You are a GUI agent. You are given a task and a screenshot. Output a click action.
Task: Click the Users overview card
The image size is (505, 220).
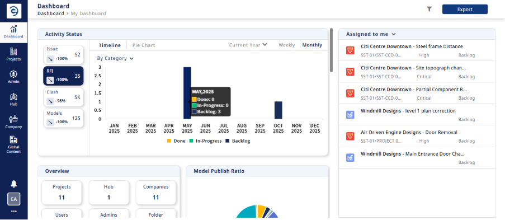[62, 213]
